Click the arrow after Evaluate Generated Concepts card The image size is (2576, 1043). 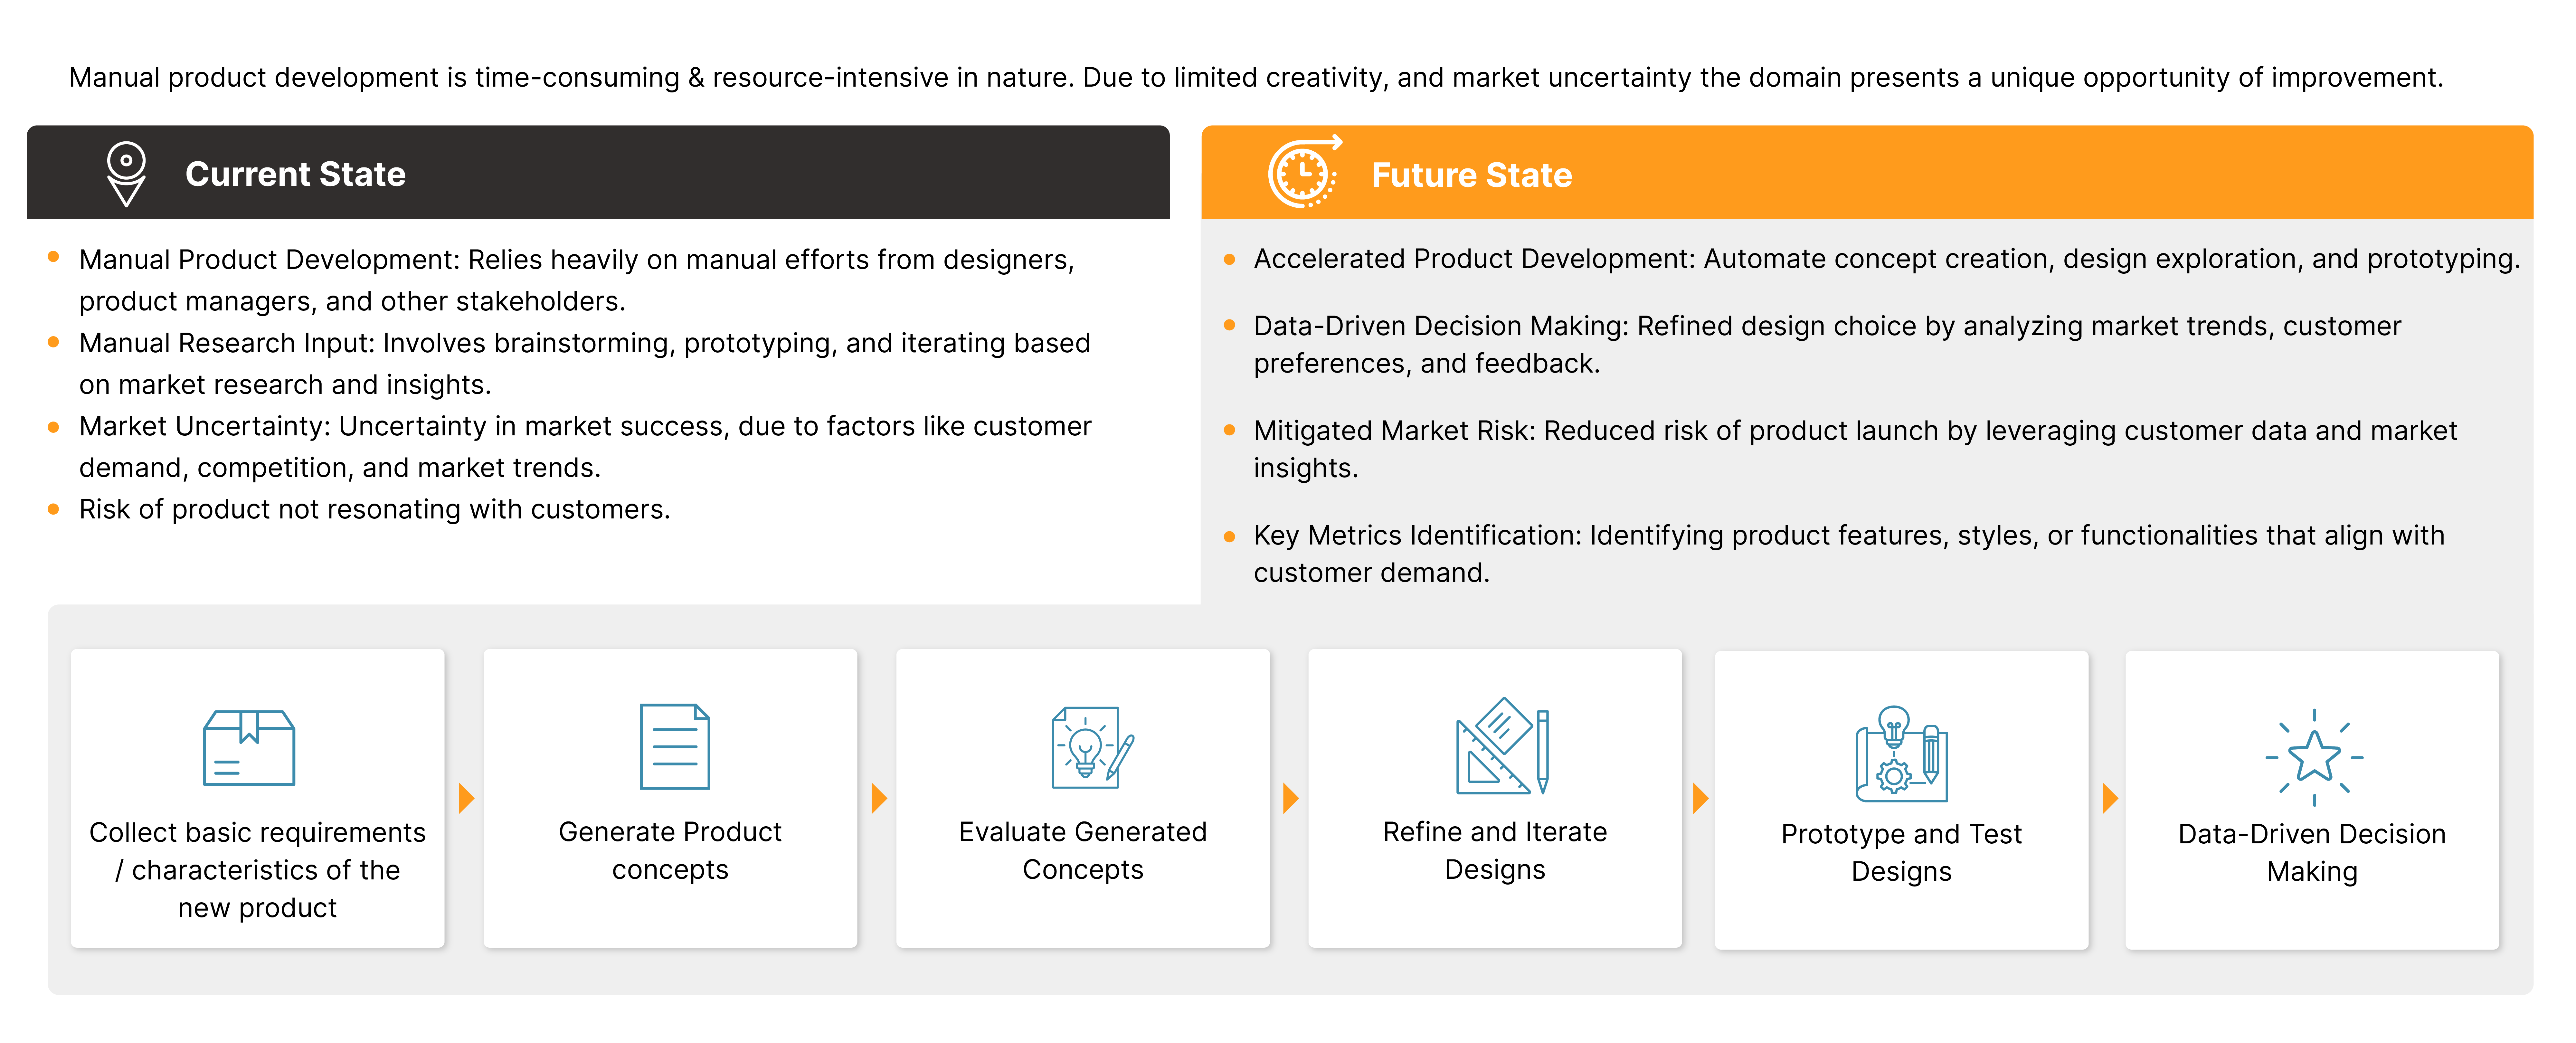(1291, 798)
